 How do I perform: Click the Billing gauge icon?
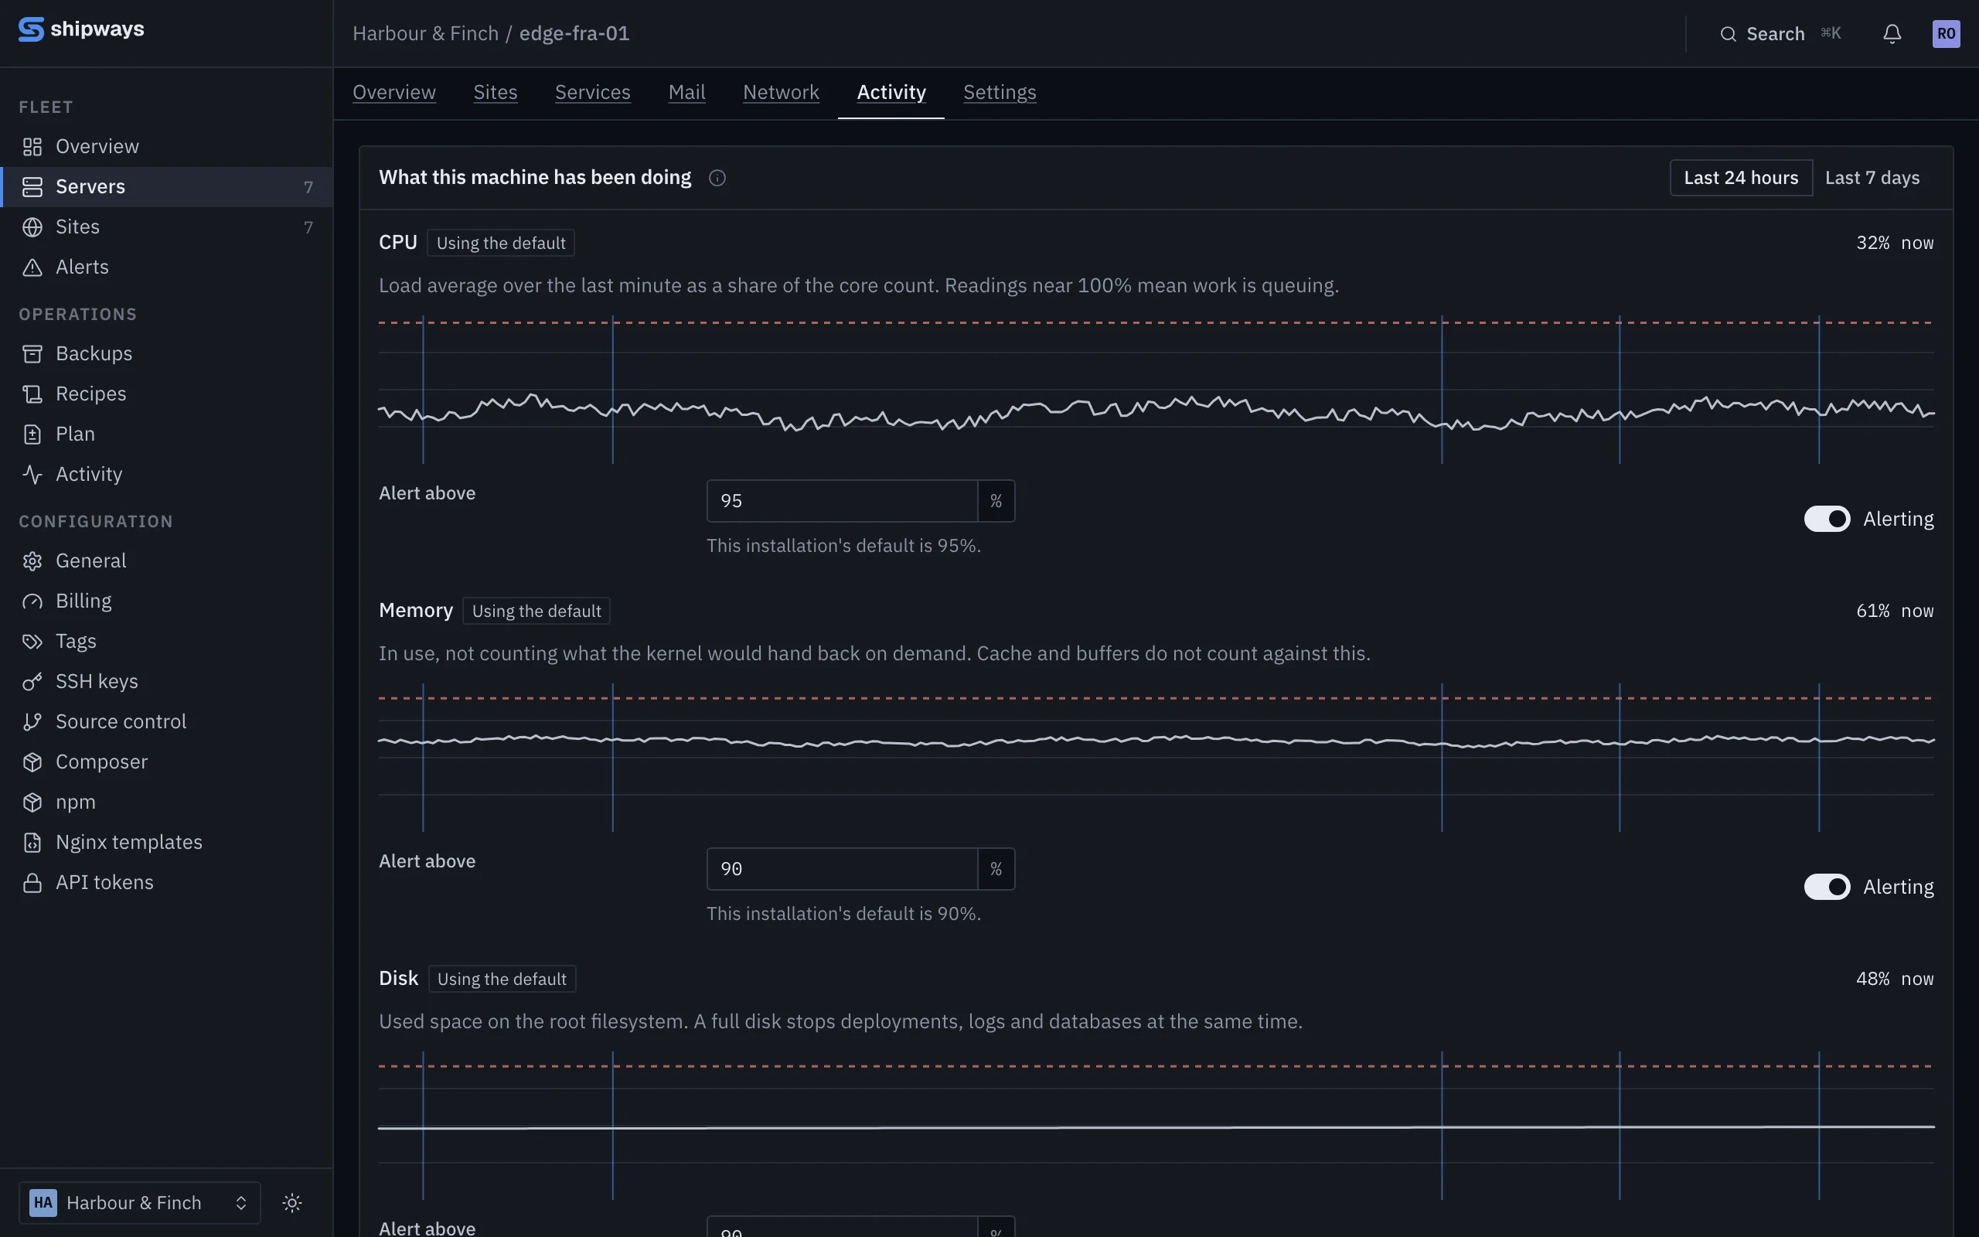click(32, 601)
